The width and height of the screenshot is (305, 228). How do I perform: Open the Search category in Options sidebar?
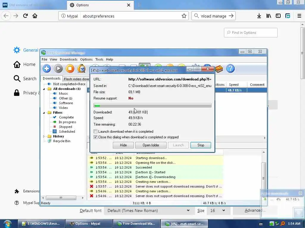point(25,78)
